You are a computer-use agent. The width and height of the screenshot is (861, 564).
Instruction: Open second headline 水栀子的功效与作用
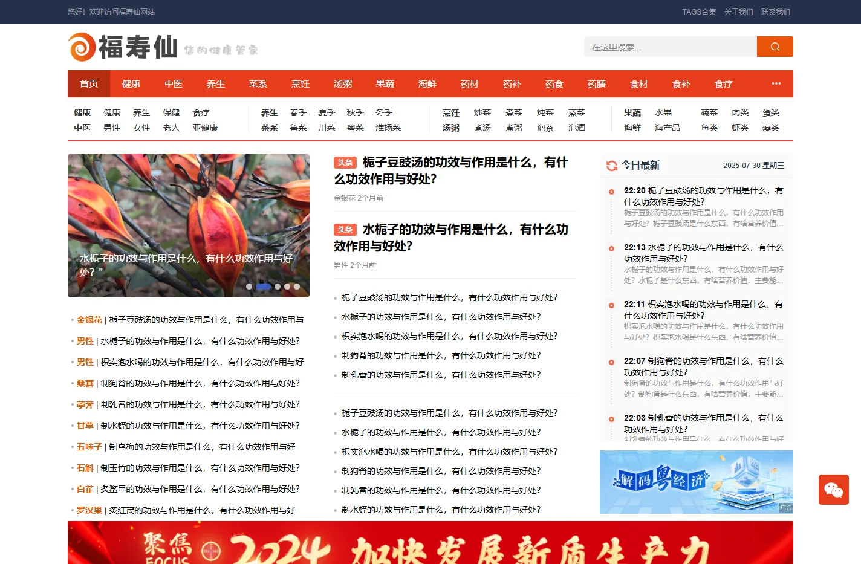pyautogui.click(x=451, y=238)
